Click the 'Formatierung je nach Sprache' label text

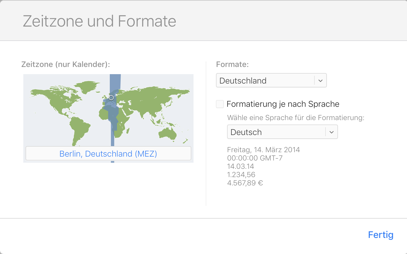(x=283, y=104)
